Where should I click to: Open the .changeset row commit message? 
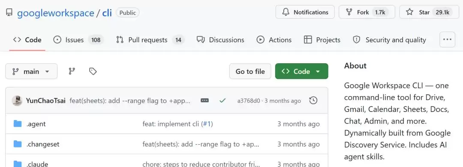[x=201, y=144]
